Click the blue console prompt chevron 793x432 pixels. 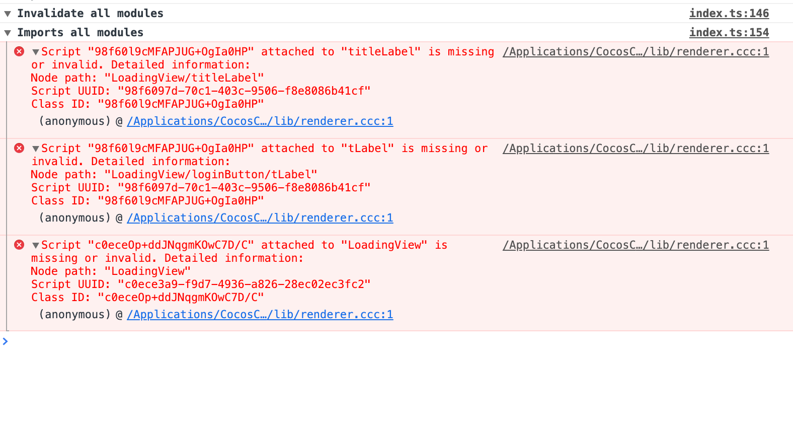pos(5,341)
